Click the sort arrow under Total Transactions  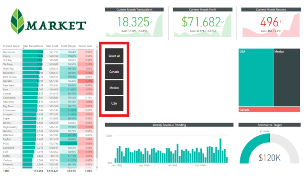[x=23, y=48]
